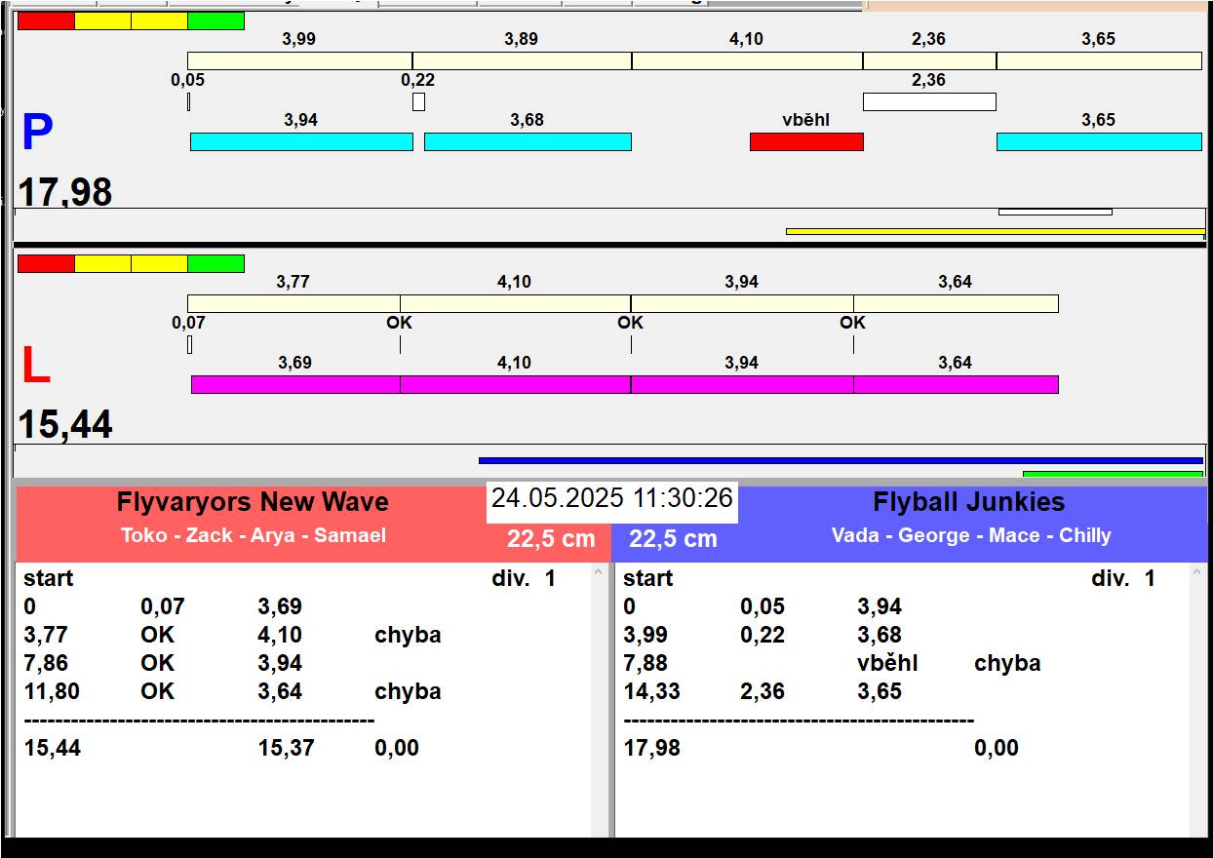Image resolution: width=1213 pixels, height=858 pixels.
Task: Click the red start light in lane L
Action: point(46,263)
